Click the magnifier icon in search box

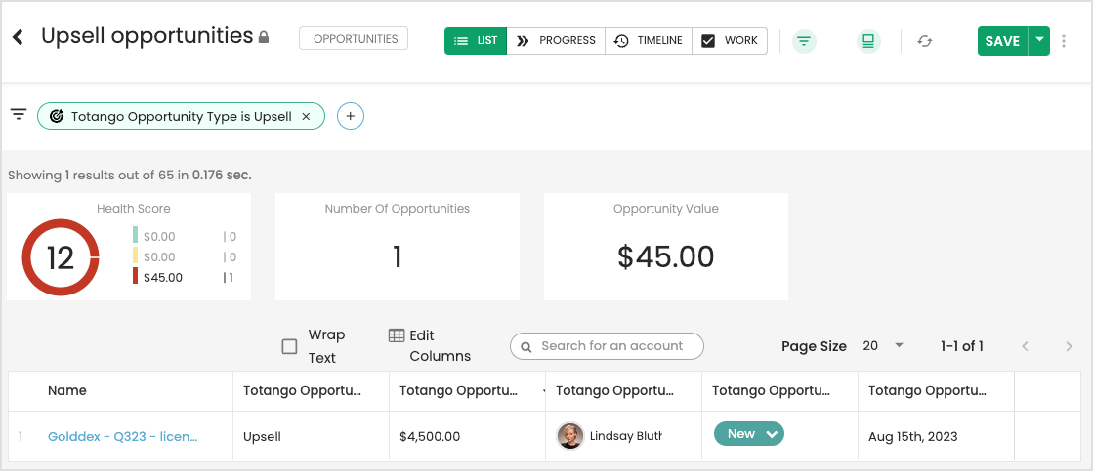point(526,346)
